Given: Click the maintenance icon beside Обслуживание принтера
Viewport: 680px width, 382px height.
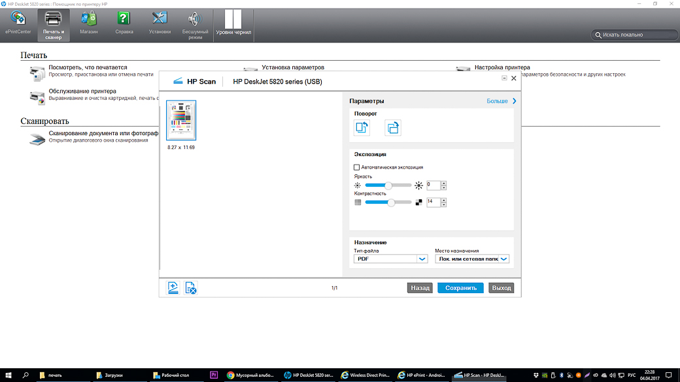Looking at the screenshot, I should (x=37, y=97).
